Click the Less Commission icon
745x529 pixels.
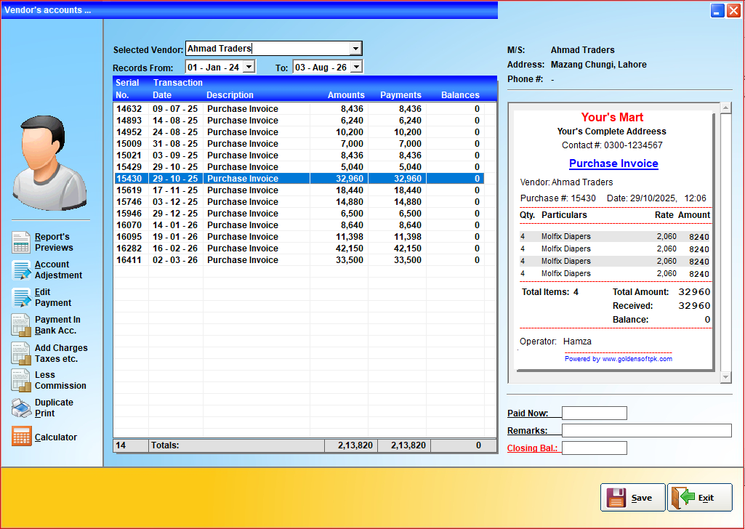21,380
